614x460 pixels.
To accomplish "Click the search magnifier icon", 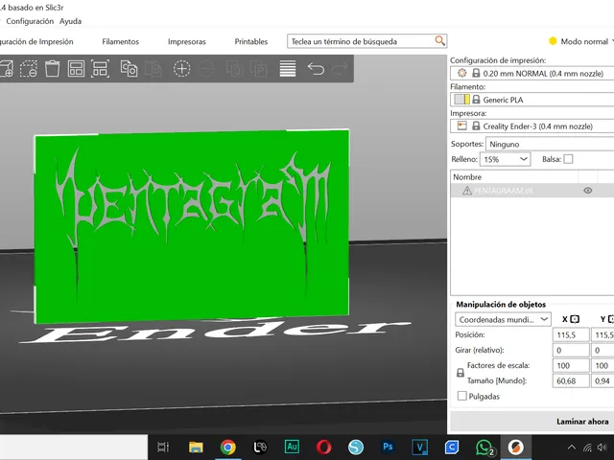I will click(440, 40).
